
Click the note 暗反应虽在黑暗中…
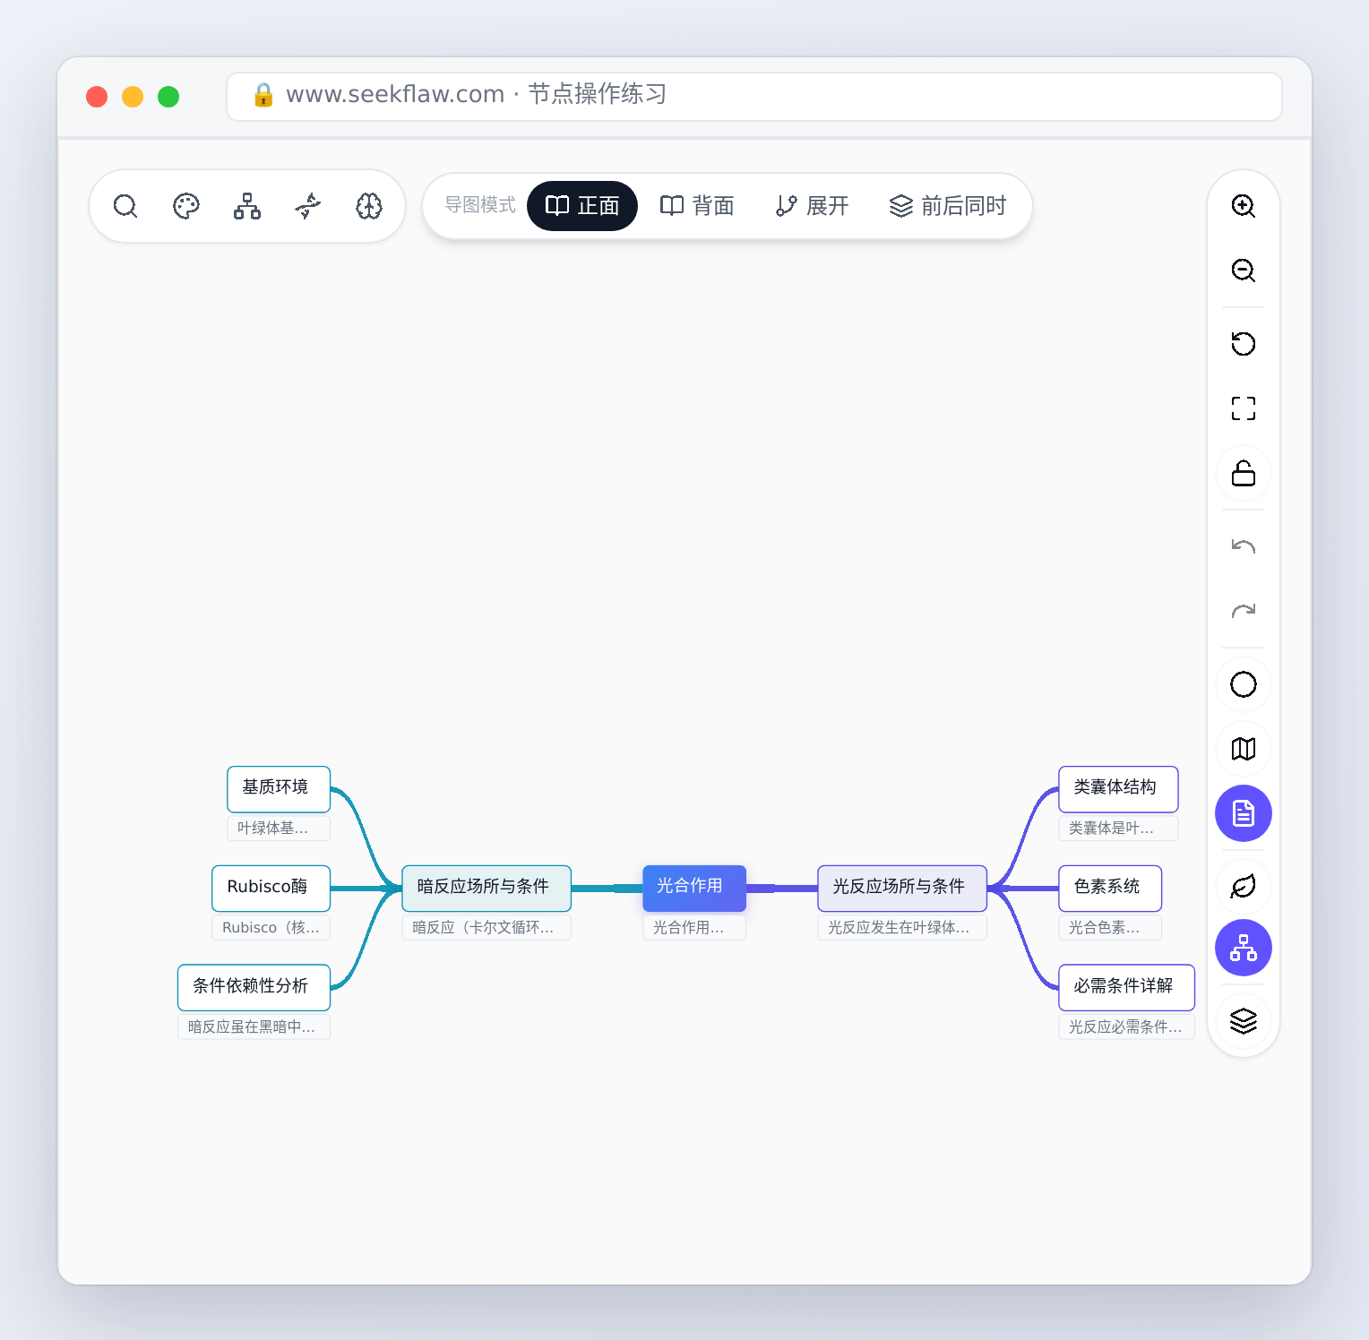pyautogui.click(x=254, y=1026)
